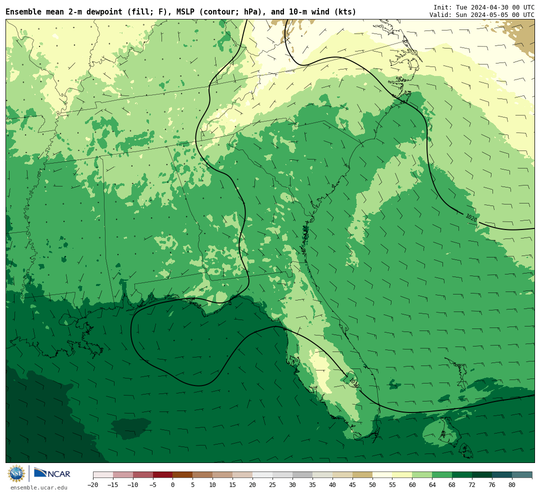Viewport: 540px width, 494px height.
Task: Click the gray swatch between 30 and 35
Action: click(302, 475)
